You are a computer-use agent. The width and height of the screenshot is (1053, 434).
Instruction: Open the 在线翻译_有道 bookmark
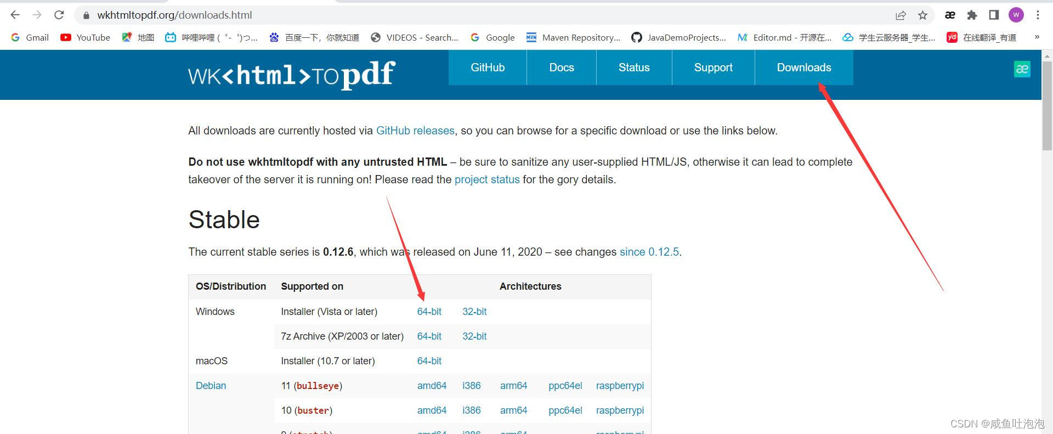tap(981, 37)
